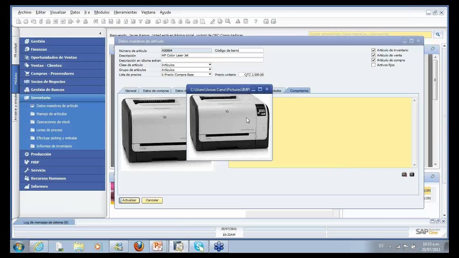Viewport: 459px width, 258px height.
Task: Open Print Preview from the toolbar
Action: [x=19, y=21]
